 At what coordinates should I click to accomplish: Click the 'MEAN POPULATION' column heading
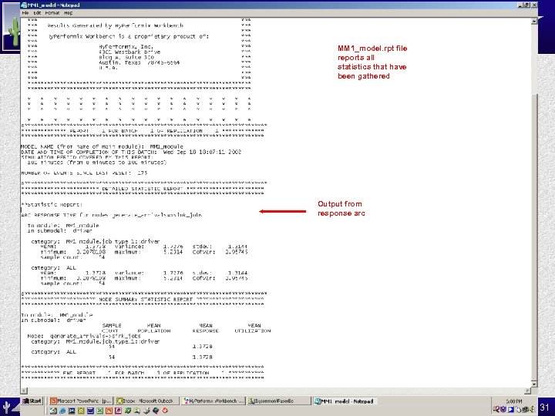click(154, 328)
